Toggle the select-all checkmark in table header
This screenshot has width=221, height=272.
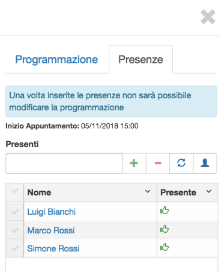15,191
